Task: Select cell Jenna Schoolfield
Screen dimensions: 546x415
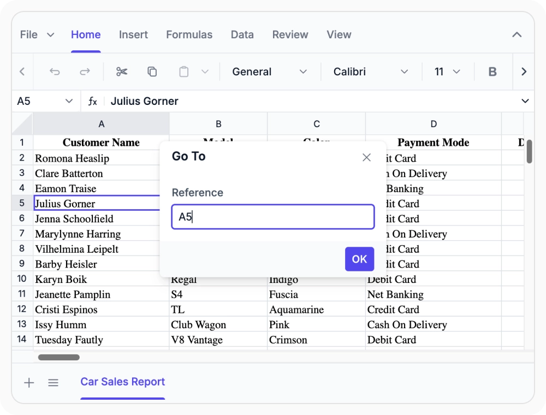Action: tap(97, 218)
